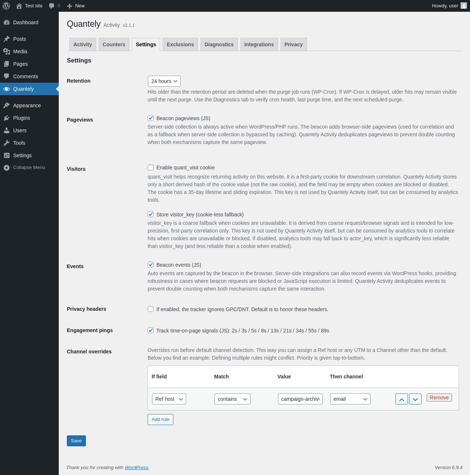The height and width of the screenshot is (475, 470).
Task: Click the Tools wrench icon
Action: click(x=7, y=143)
